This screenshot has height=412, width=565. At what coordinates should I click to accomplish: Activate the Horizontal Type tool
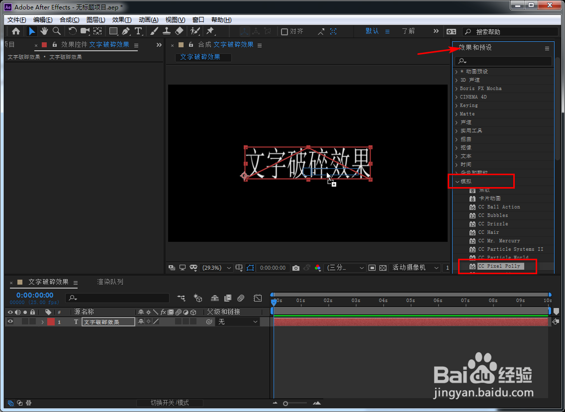point(139,31)
